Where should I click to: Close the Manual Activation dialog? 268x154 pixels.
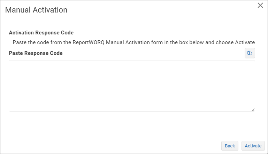(260, 5)
